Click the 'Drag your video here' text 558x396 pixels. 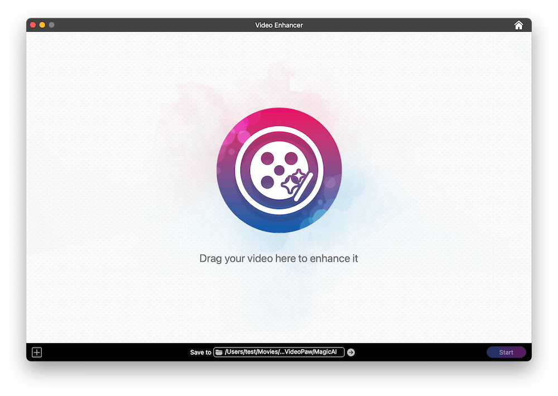278,259
